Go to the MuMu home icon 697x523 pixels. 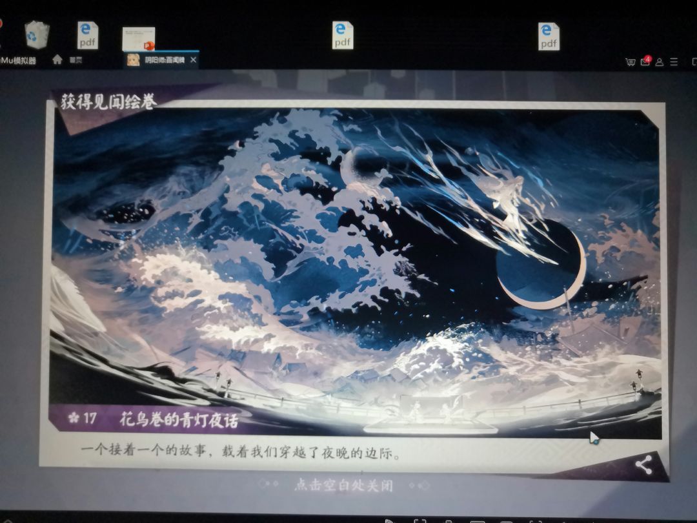tap(57, 59)
